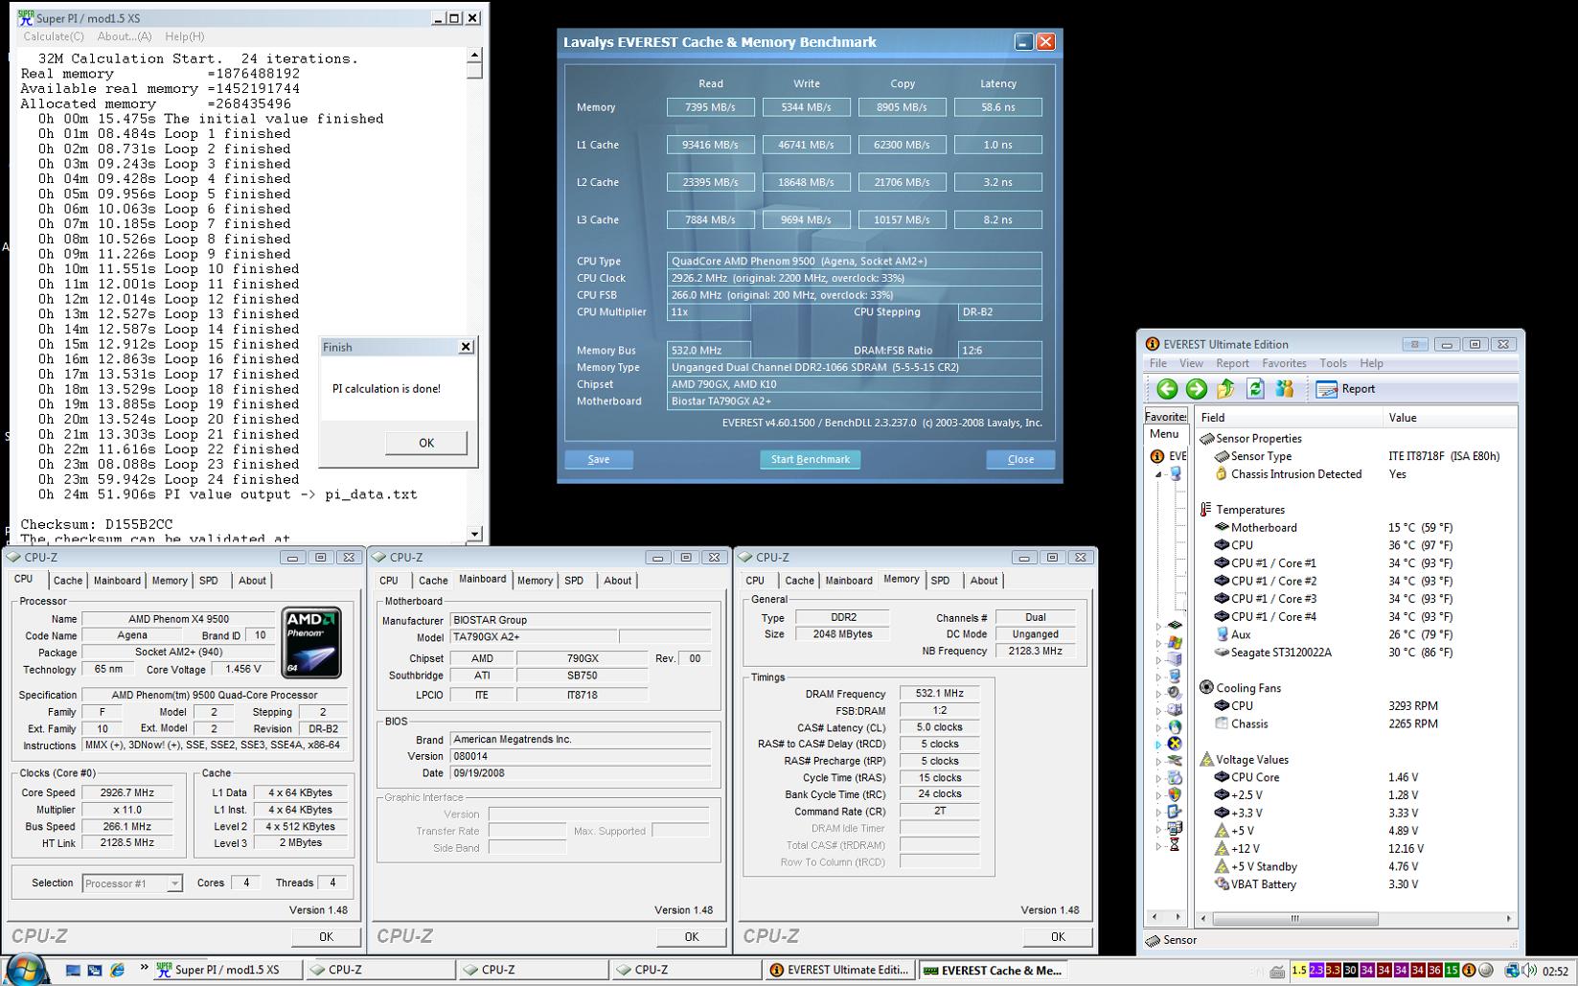
Task: Click the EVEREST list scroll right arrow
Action: click(1508, 918)
